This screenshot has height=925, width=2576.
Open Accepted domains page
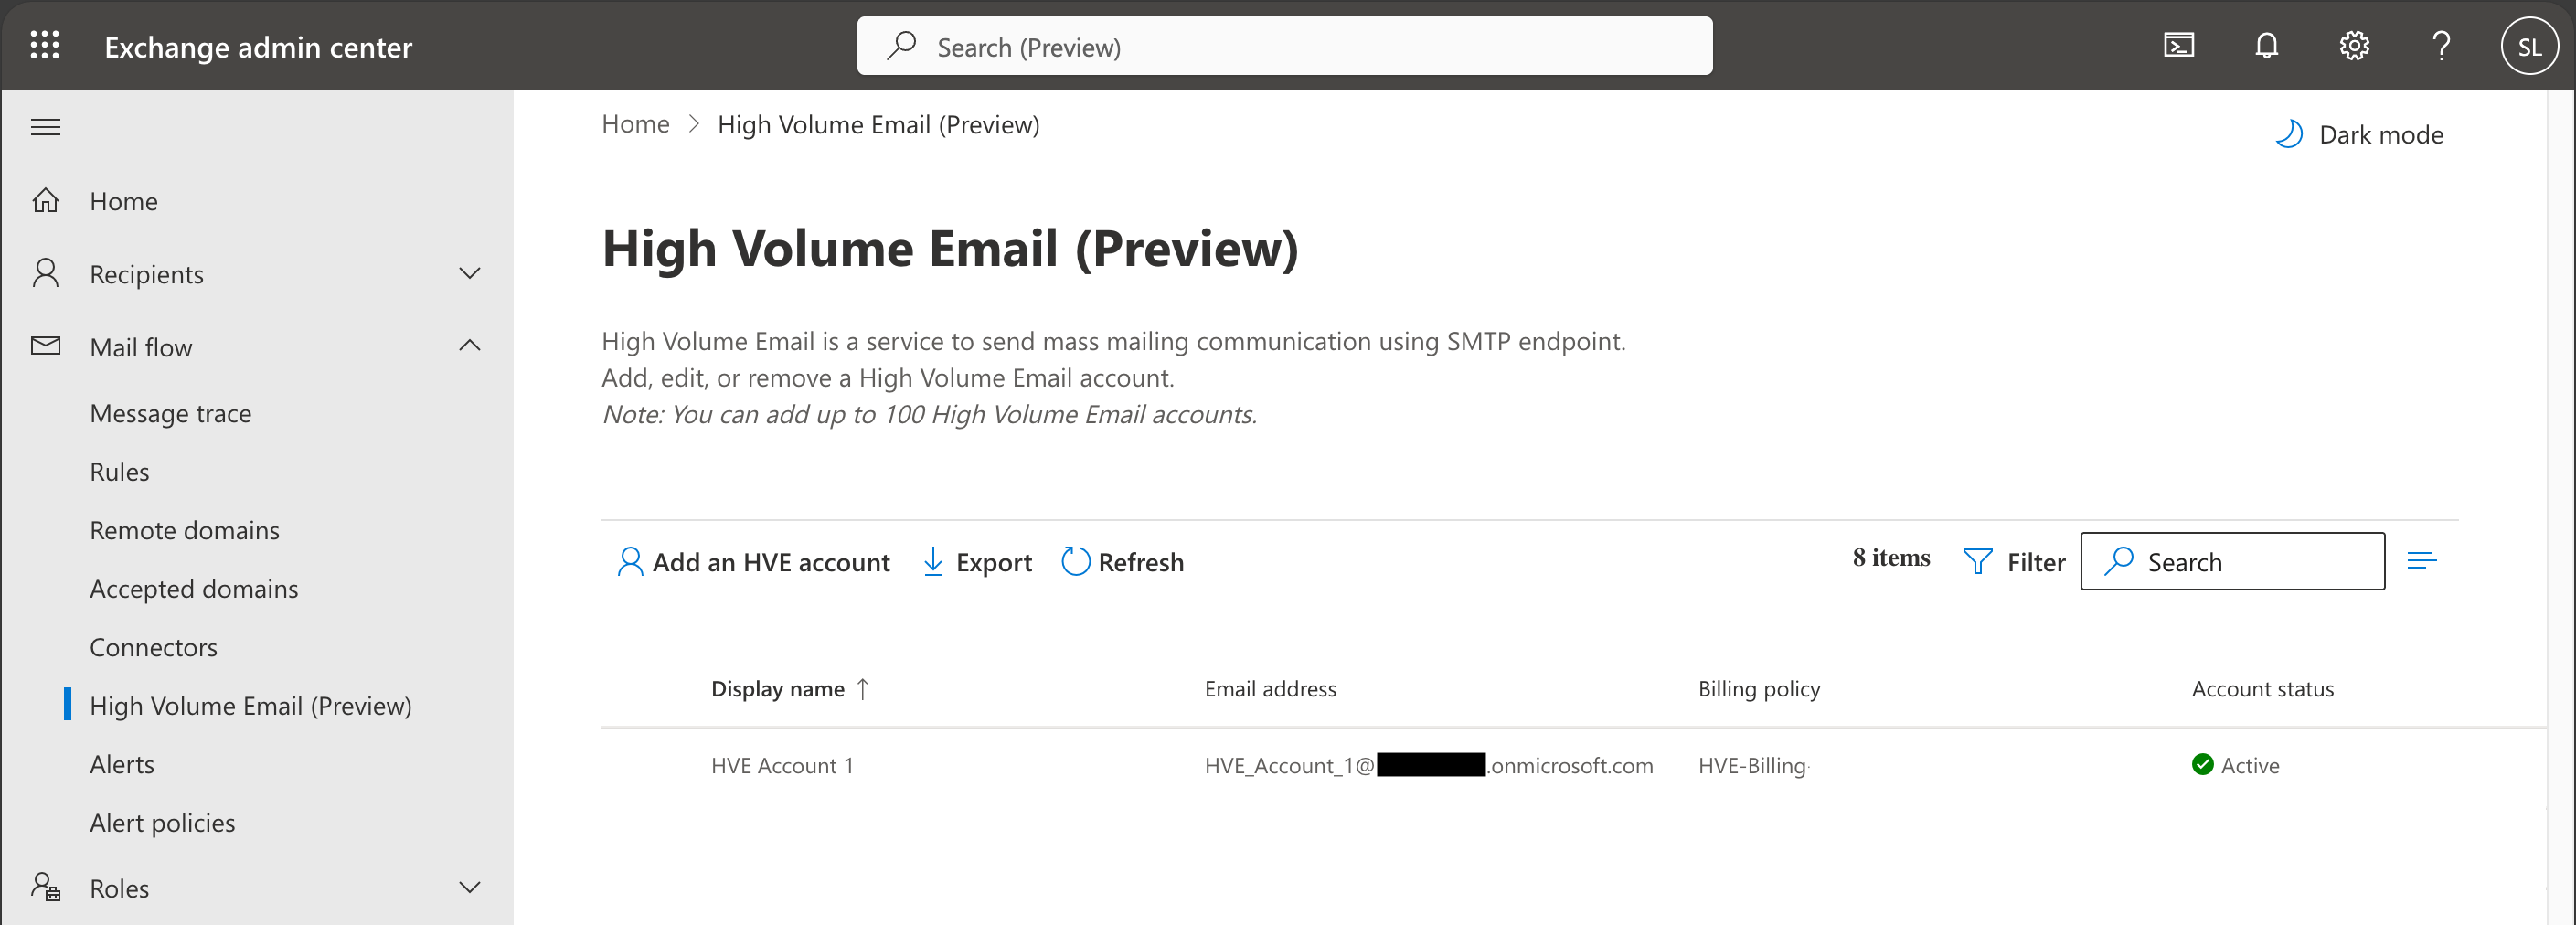tap(194, 589)
